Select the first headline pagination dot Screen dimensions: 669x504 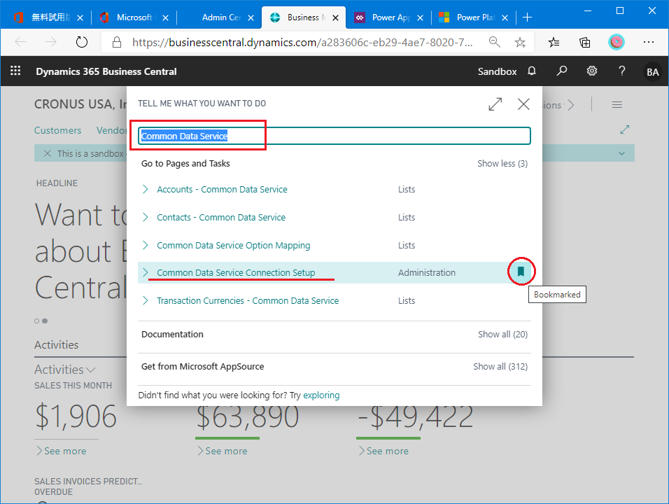click(36, 321)
